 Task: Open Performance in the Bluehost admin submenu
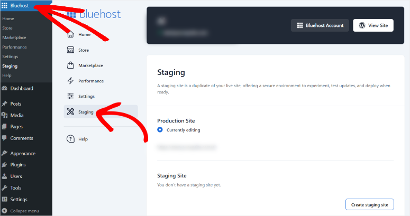click(14, 47)
